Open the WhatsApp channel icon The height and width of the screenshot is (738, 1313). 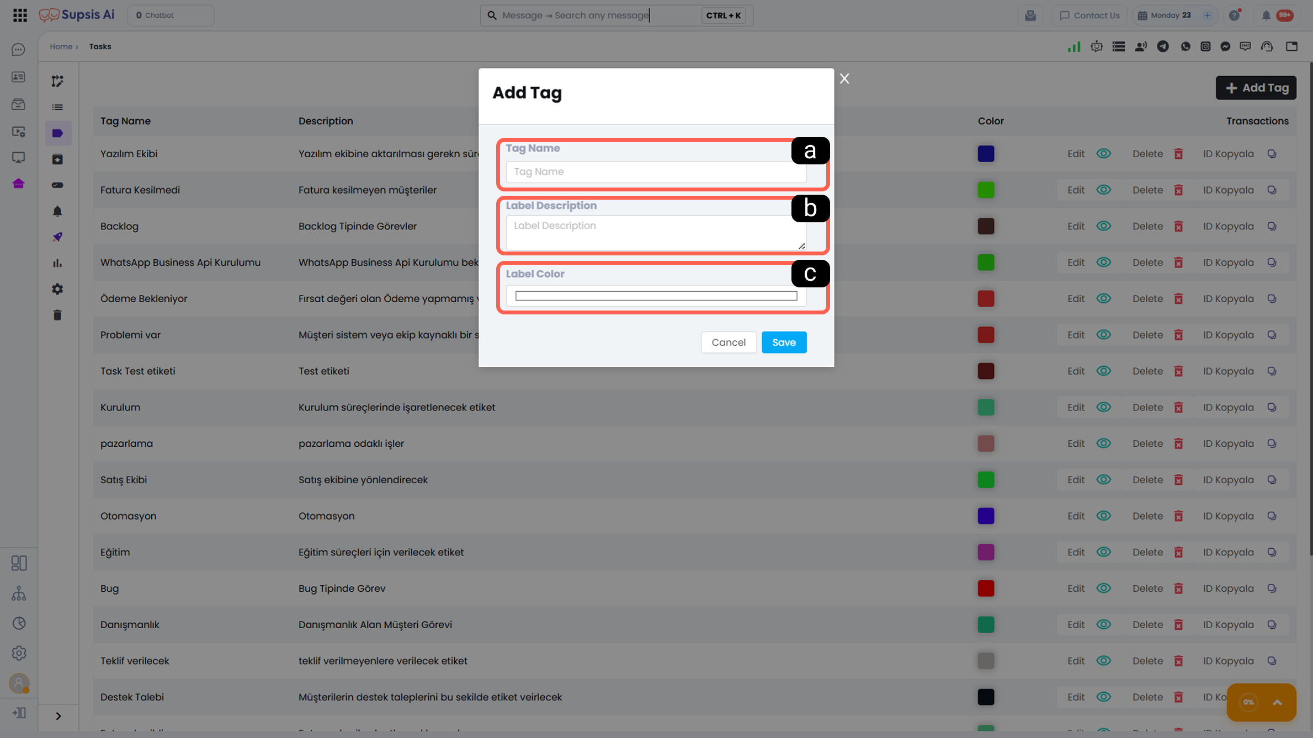point(1185,46)
